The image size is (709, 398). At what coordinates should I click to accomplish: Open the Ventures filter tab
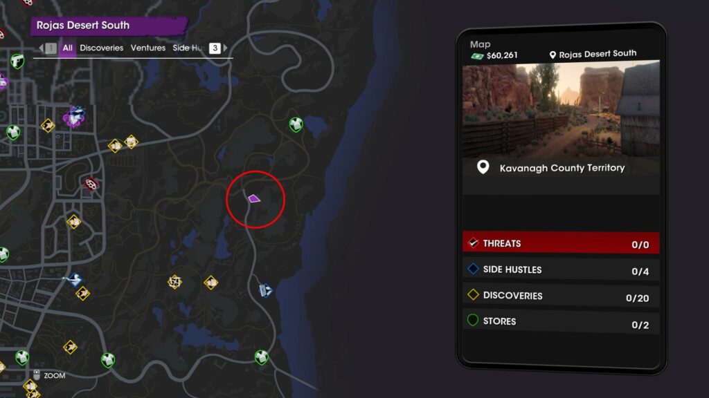148,48
